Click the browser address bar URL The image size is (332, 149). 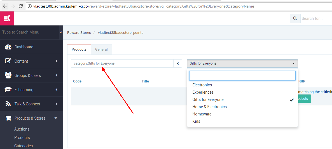point(145,6)
